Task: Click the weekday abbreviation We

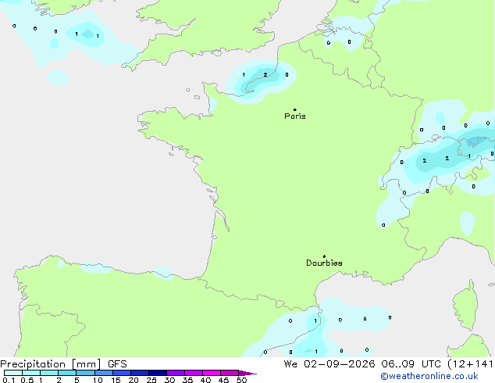Action: (x=290, y=364)
